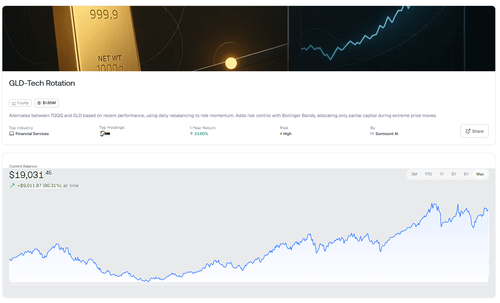This screenshot has width=500, height=303.
Task: Select the 1Y chart range
Action: click(x=441, y=174)
